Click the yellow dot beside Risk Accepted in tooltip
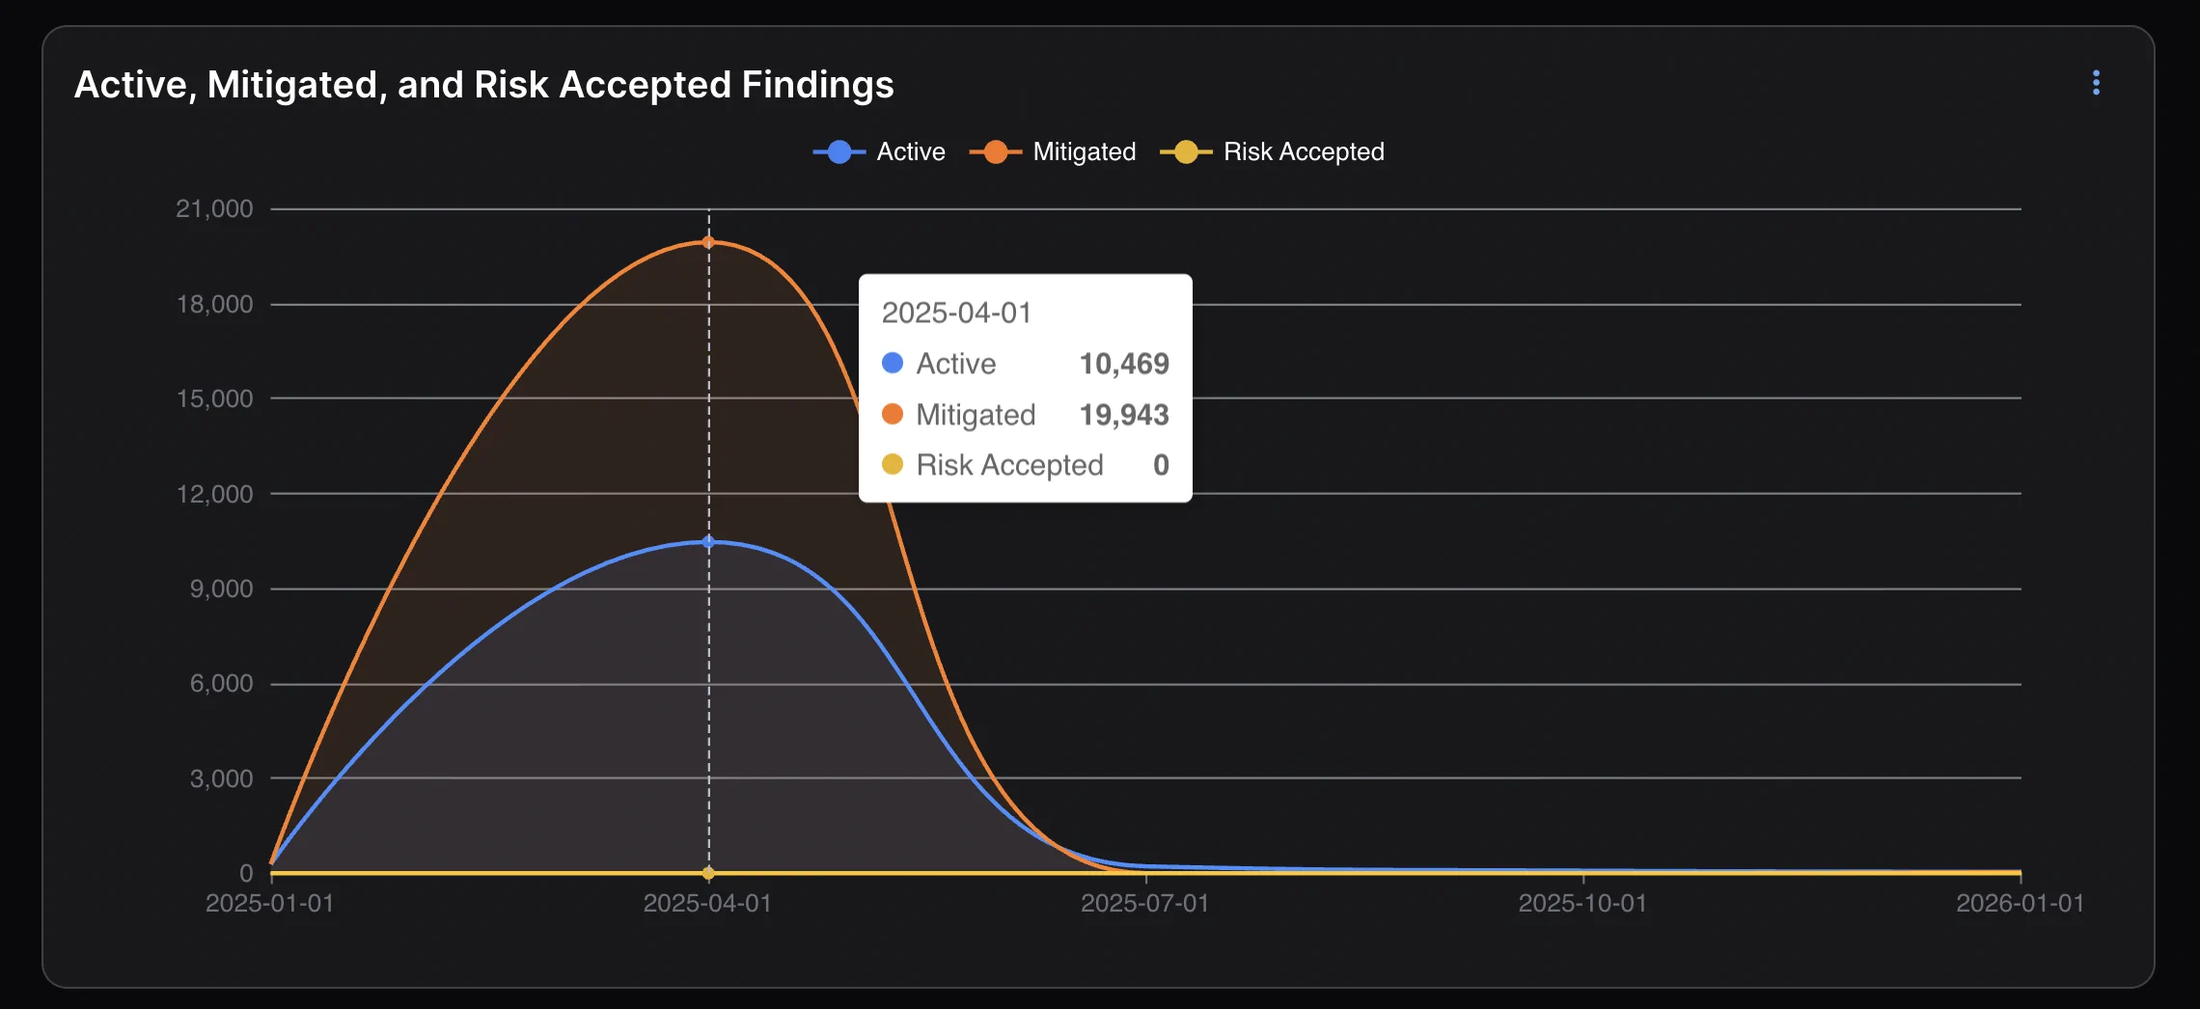The height and width of the screenshot is (1009, 2200). [x=893, y=465]
